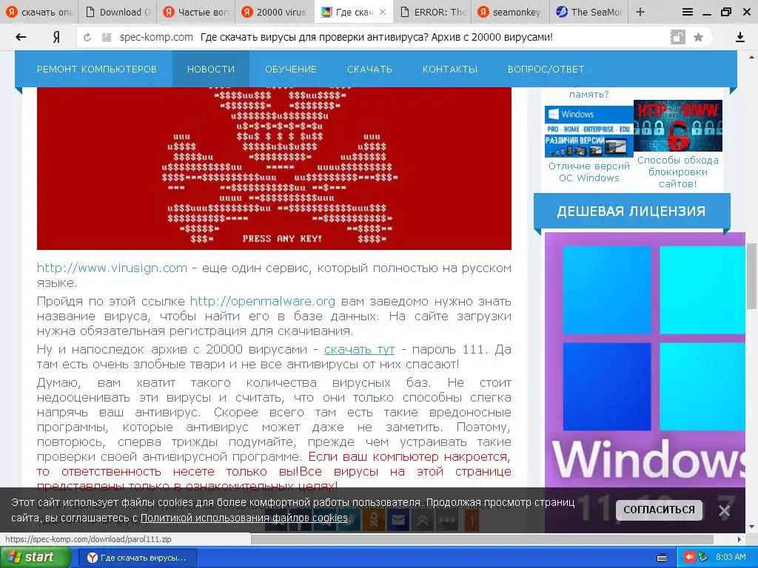The height and width of the screenshot is (568, 758).
Task: Open the HTTP WWW lock thumbnail
Action: (x=678, y=126)
